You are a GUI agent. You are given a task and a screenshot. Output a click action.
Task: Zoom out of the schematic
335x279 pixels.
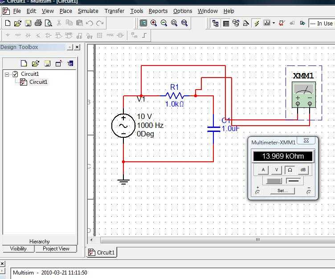coord(164,23)
